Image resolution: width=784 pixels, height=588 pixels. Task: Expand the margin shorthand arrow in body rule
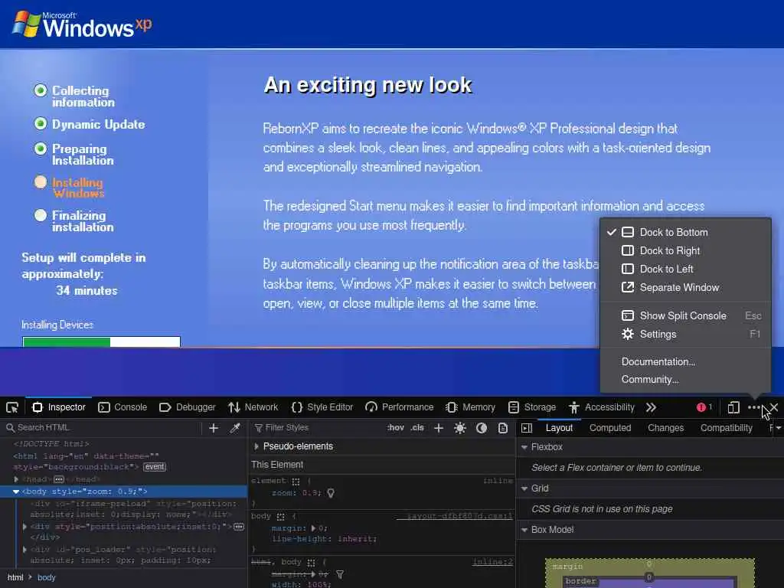click(313, 528)
